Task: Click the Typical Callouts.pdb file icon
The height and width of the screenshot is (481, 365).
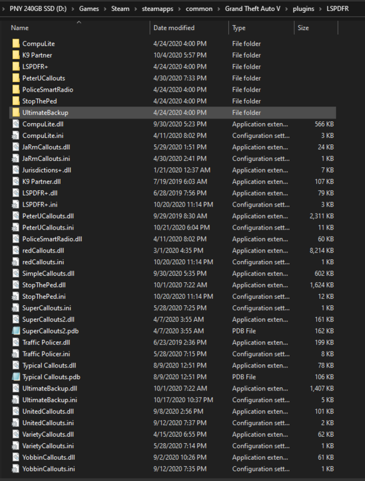Action: [15, 377]
